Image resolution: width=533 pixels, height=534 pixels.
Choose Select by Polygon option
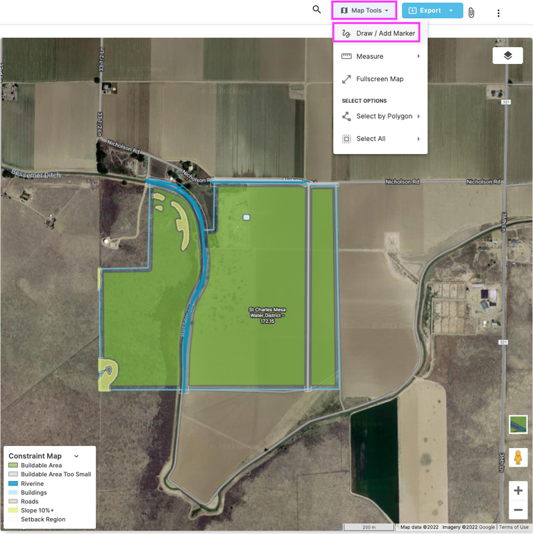click(380, 116)
